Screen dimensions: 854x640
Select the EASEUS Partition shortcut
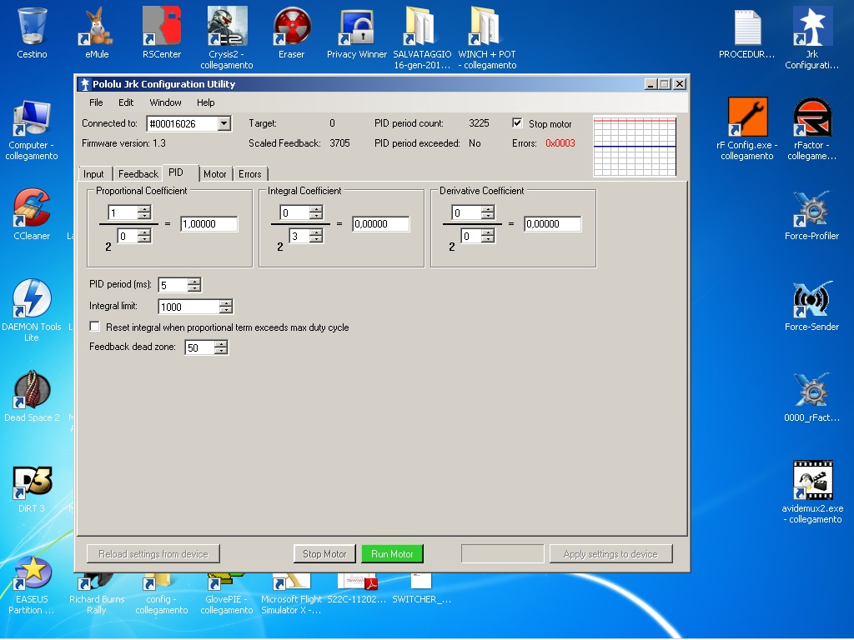[x=33, y=572]
